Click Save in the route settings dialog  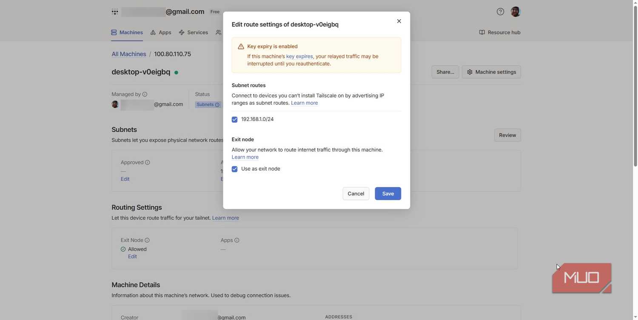pyautogui.click(x=388, y=194)
